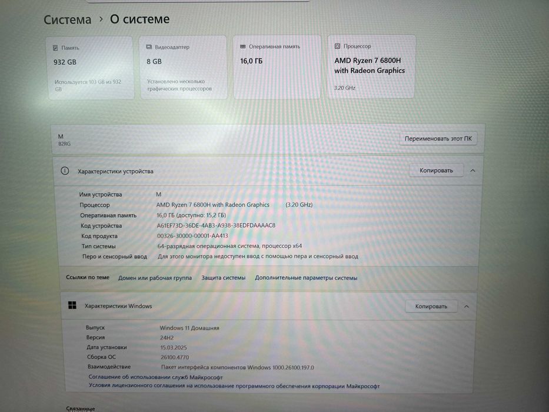The image size is (549, 412).
Task: Click the Дата установки label
Action: (x=107, y=347)
